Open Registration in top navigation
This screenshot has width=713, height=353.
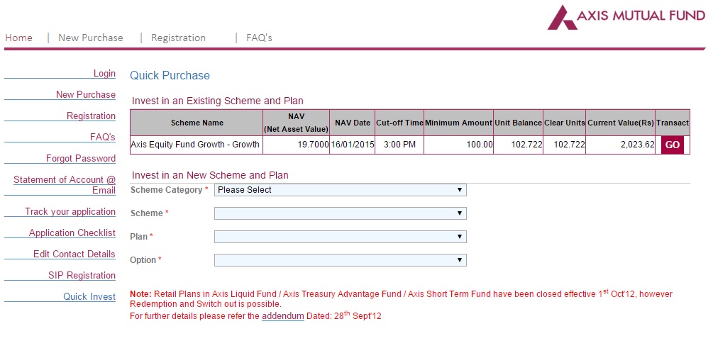[178, 38]
